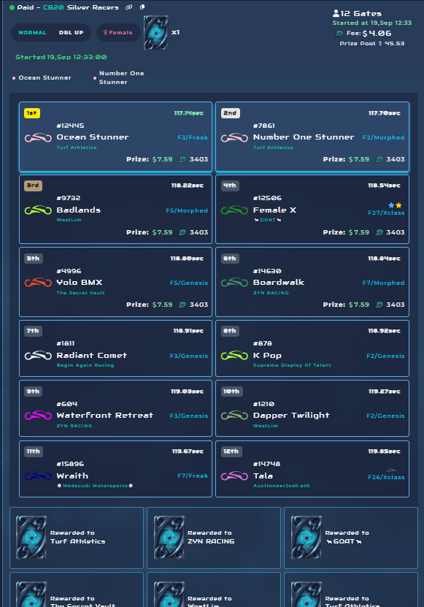Click the link icon beside Silver Racers
The image size is (424, 607).
pos(129,7)
